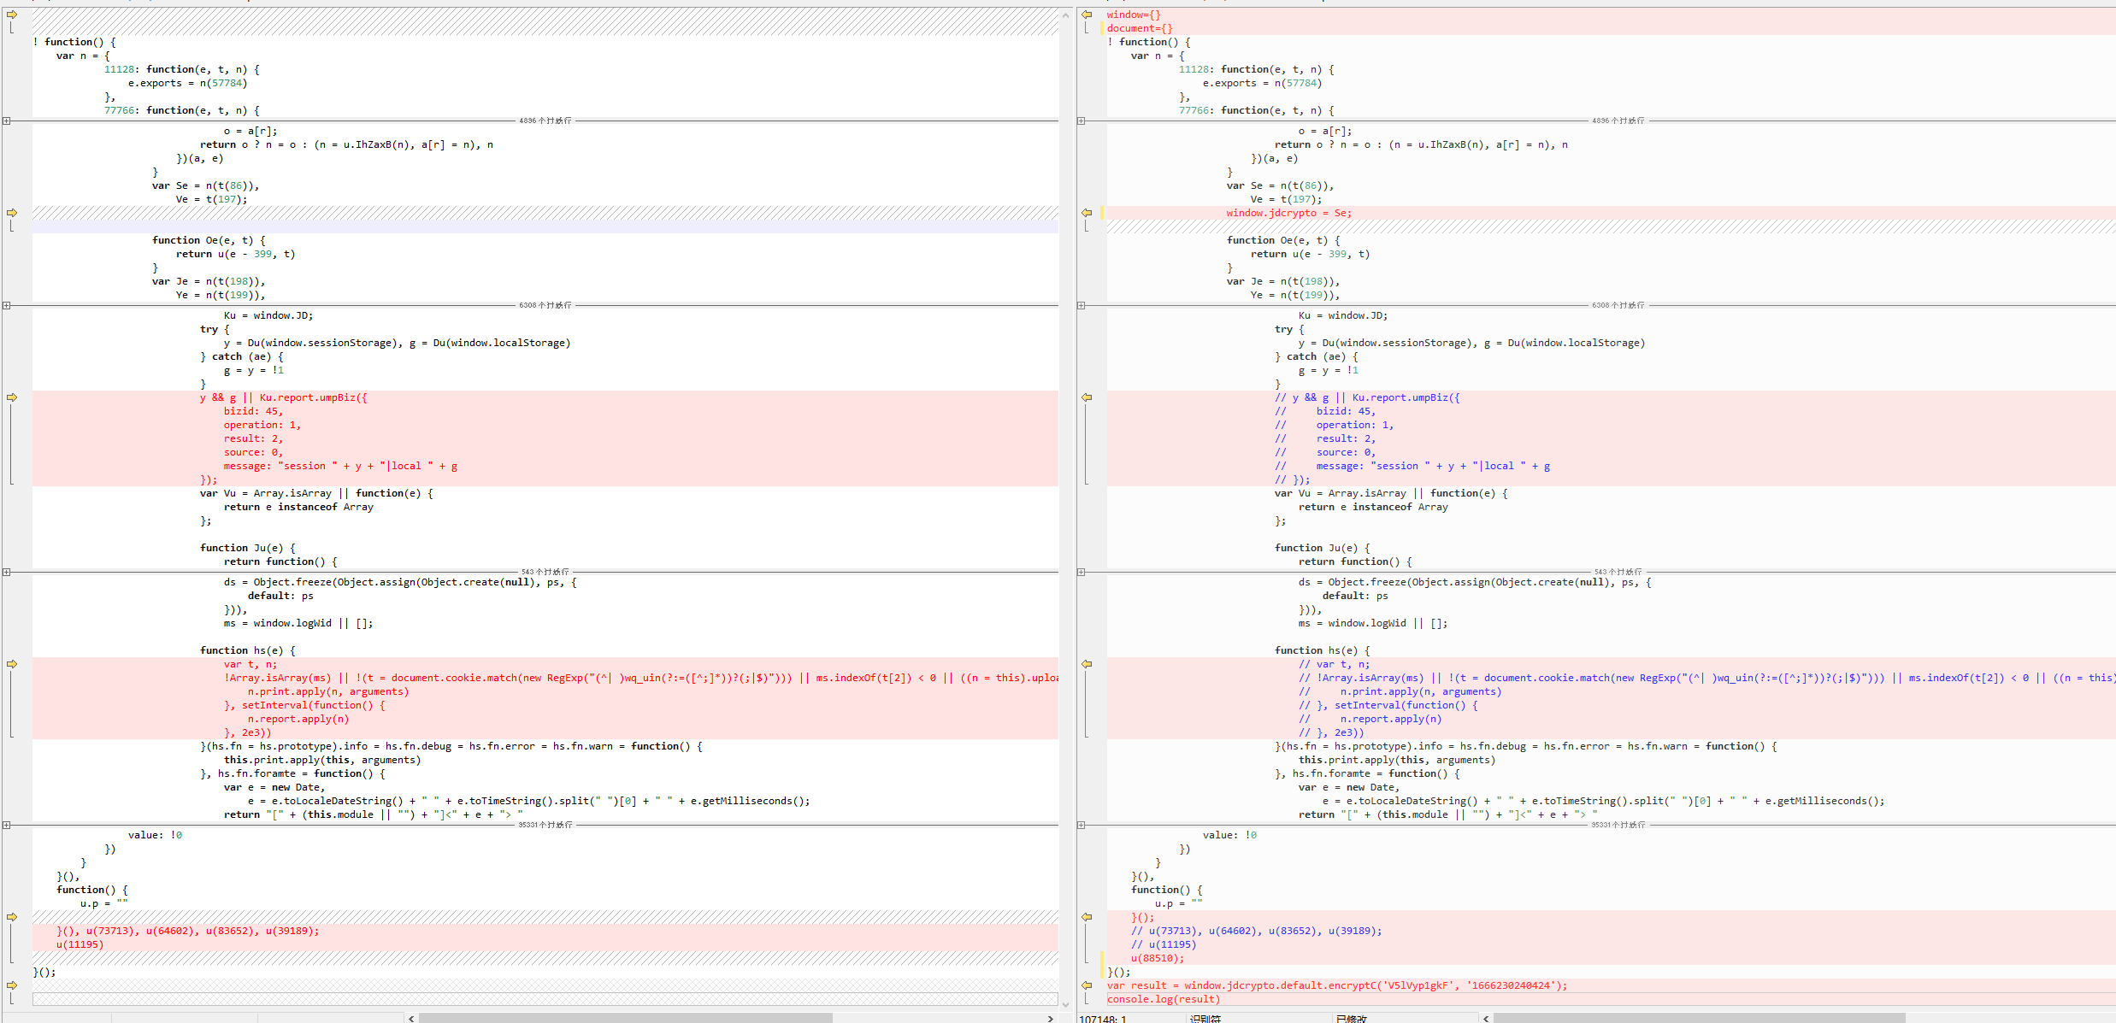Expand 6308 folded lines in left pane
The height and width of the screenshot is (1023, 2116).
tap(7, 305)
